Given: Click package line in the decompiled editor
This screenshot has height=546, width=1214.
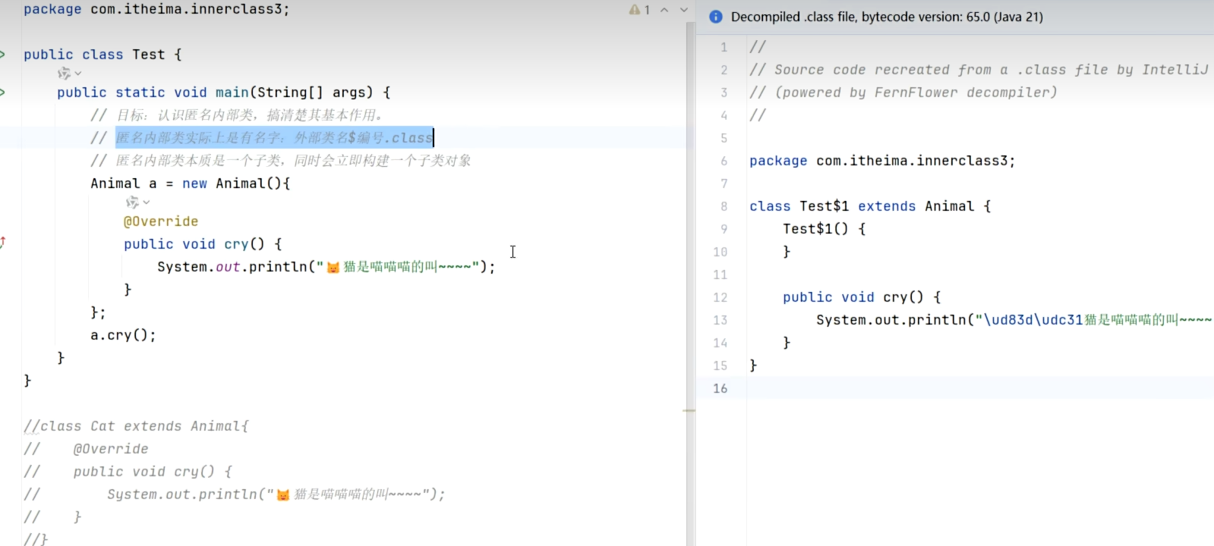Looking at the screenshot, I should [882, 161].
